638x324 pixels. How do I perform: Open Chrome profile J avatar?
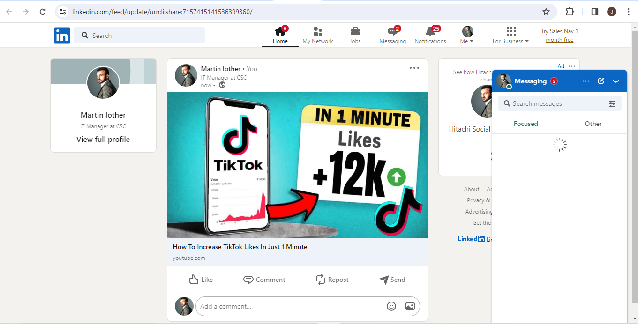coord(612,12)
